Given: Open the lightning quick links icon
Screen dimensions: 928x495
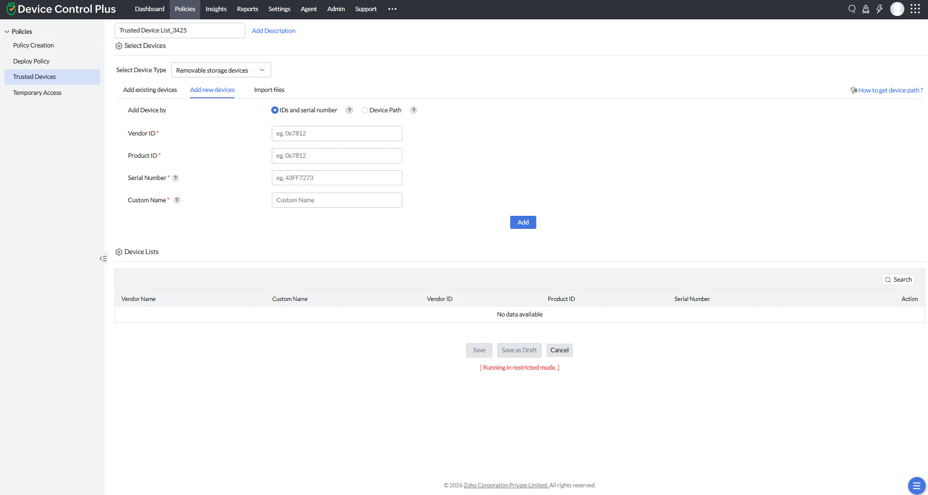Looking at the screenshot, I should (x=880, y=9).
